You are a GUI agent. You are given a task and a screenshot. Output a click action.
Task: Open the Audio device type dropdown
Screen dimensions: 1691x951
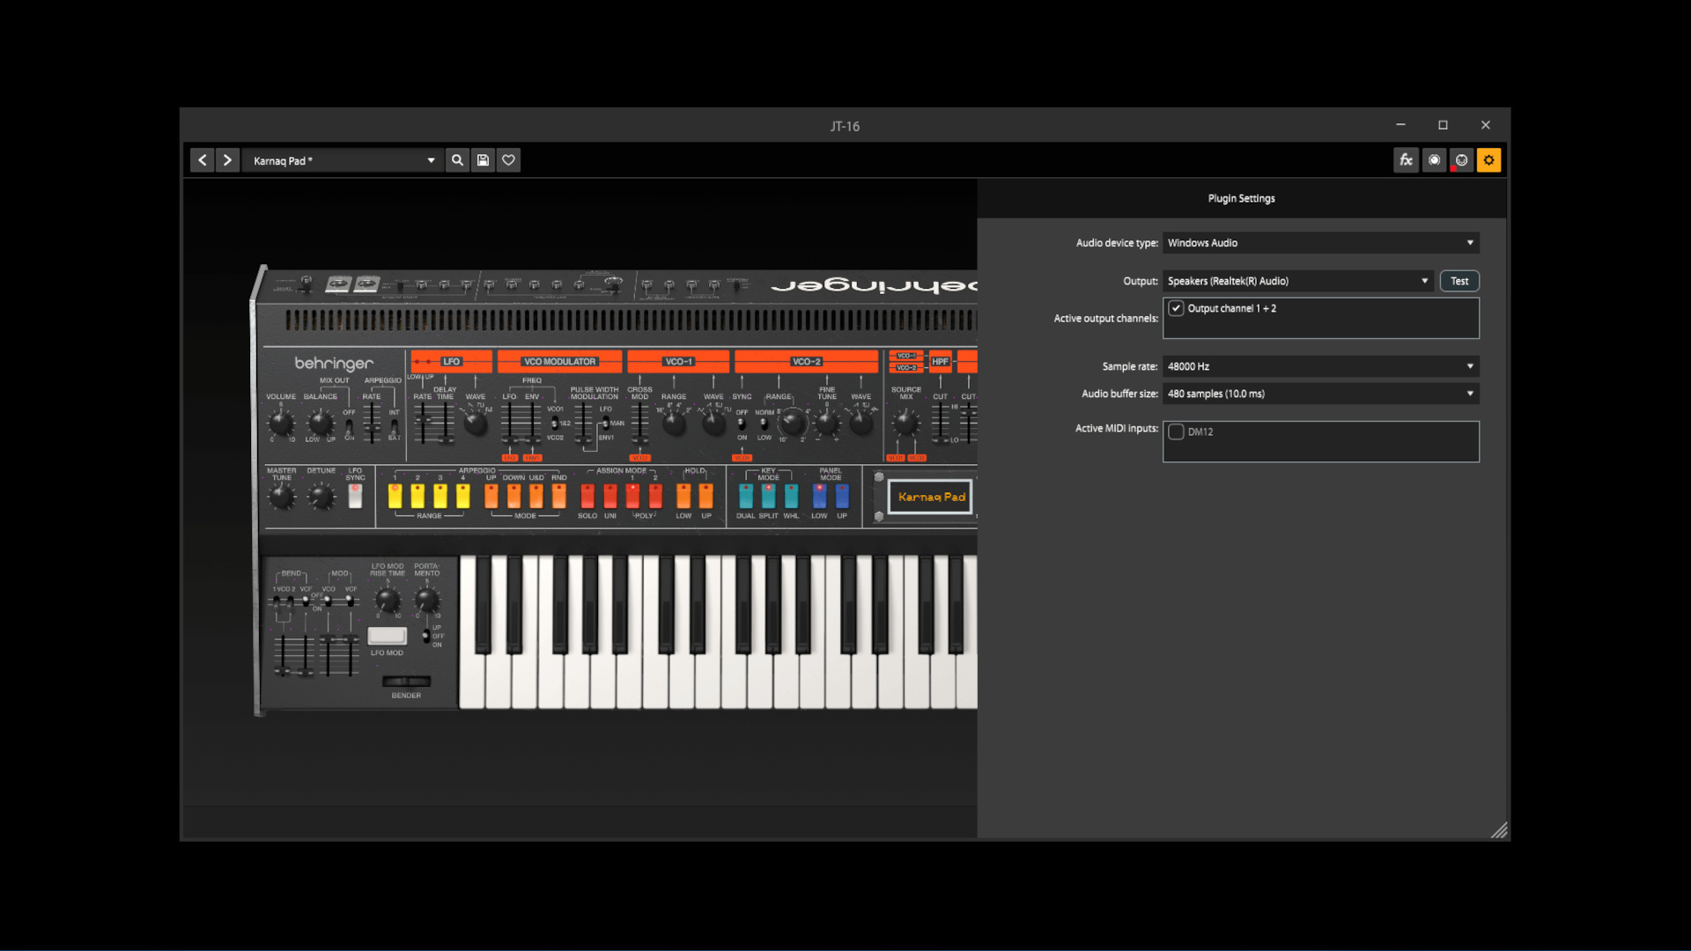click(1320, 243)
